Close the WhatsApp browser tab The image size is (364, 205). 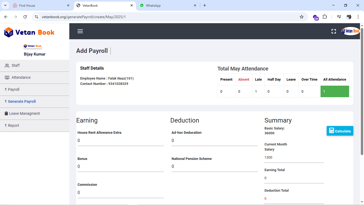195,5
